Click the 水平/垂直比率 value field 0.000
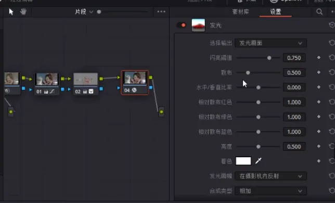The width and height of the screenshot is (335, 203). (294, 87)
